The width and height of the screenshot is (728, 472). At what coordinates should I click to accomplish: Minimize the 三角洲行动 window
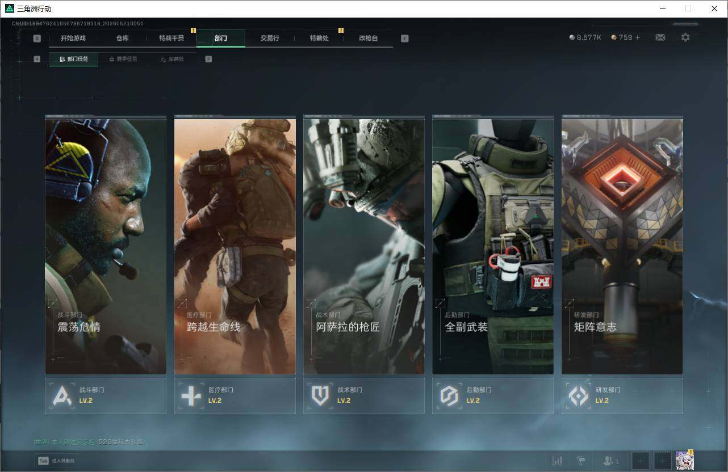point(662,9)
